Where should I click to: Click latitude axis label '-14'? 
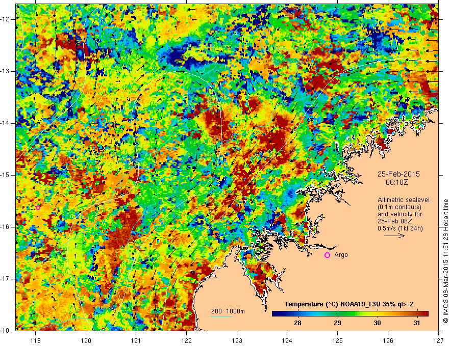click(x=5, y=123)
